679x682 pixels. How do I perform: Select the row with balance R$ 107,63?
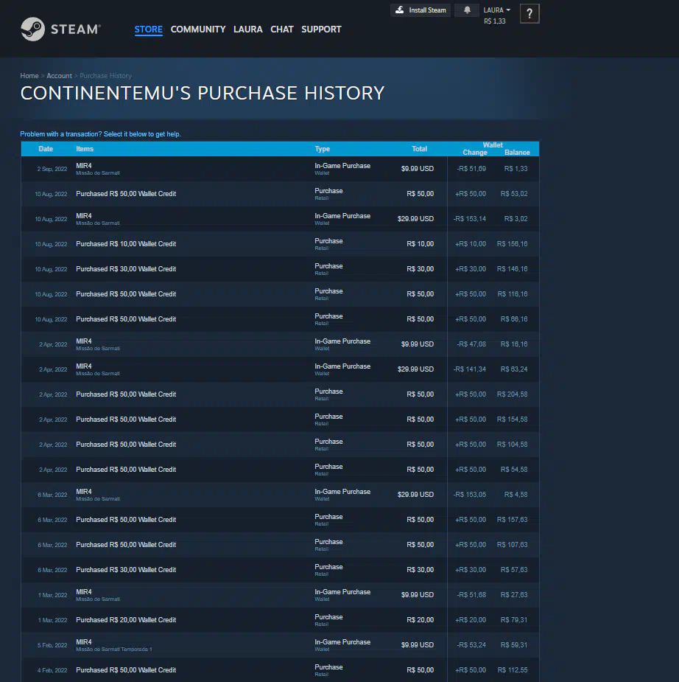click(280, 545)
